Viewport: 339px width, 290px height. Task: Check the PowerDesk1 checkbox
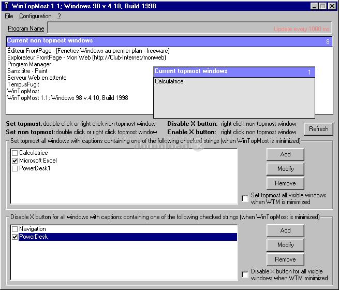(14, 168)
